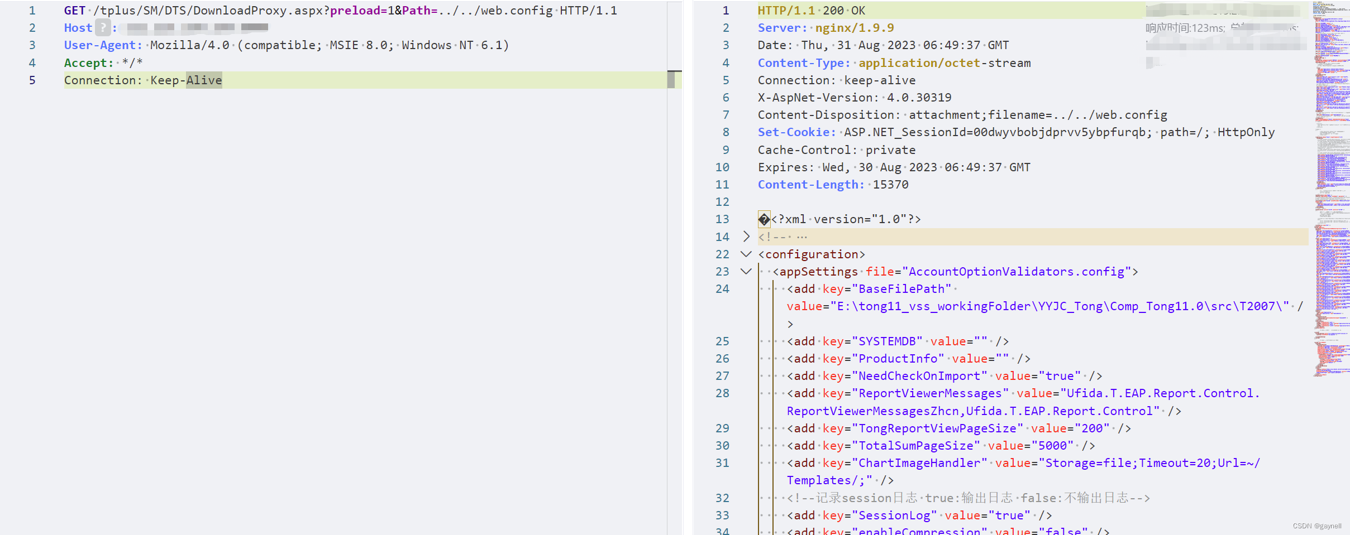
Task: Click the TongReportViewPageSize key line
Action: pos(959,428)
